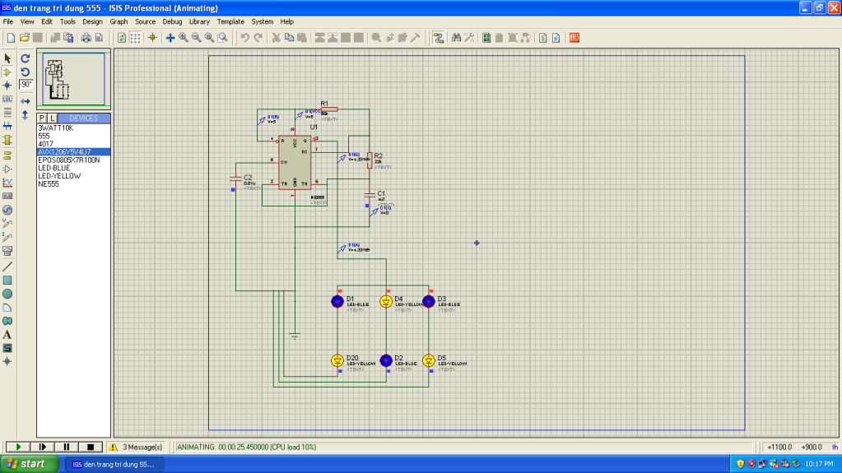Click the print icon in toolbar
The width and height of the screenshot is (842, 473).
pyautogui.click(x=86, y=38)
